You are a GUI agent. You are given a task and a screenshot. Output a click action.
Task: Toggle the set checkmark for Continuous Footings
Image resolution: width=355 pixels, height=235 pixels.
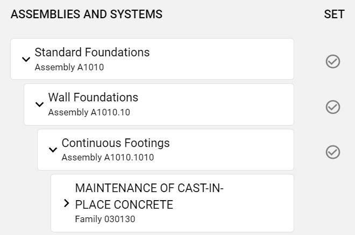pos(333,152)
